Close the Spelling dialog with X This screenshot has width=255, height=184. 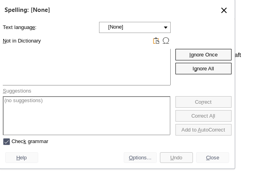tap(224, 10)
